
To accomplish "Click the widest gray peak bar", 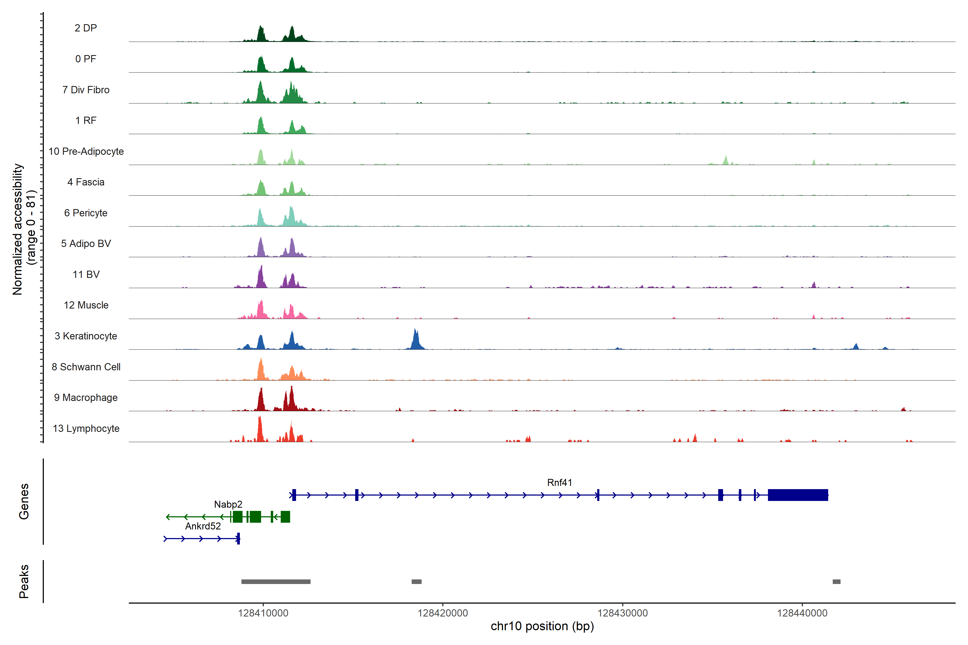I will tap(276, 582).
